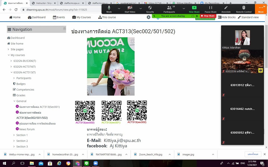The height and width of the screenshot is (167, 268).
Task: Click ACT313(sec501) QR code
Action: (111, 111)
